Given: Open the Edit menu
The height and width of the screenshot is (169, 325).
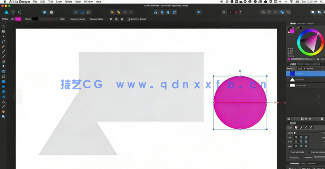Looking at the screenshot, I should 42,2.
